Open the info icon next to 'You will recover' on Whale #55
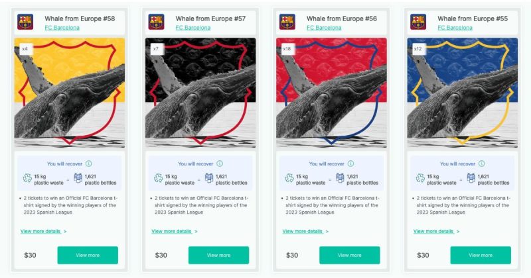531x278 pixels. 482,163
